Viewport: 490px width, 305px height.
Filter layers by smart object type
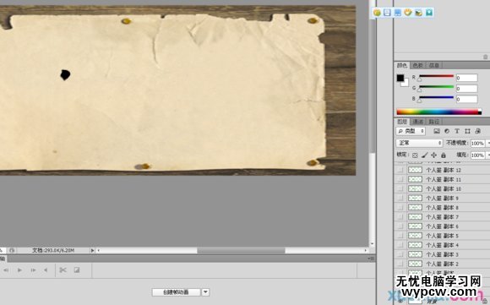(478, 131)
